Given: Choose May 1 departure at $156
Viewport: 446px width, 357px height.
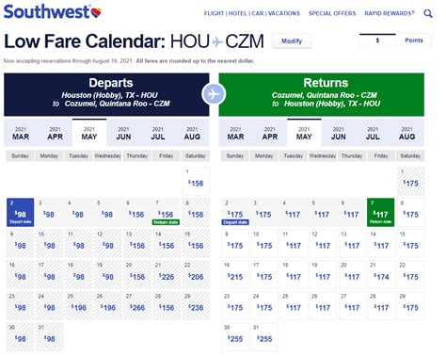Looking at the screenshot, I should (196, 181).
